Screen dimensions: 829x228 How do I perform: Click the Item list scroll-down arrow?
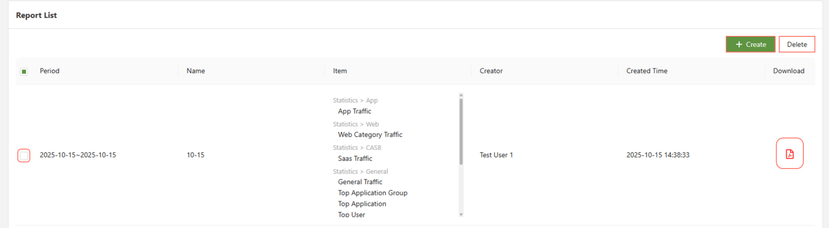pos(461,214)
